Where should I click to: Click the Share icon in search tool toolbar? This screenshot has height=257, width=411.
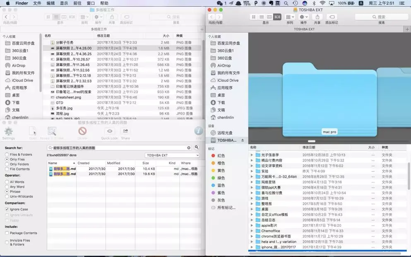125,131
